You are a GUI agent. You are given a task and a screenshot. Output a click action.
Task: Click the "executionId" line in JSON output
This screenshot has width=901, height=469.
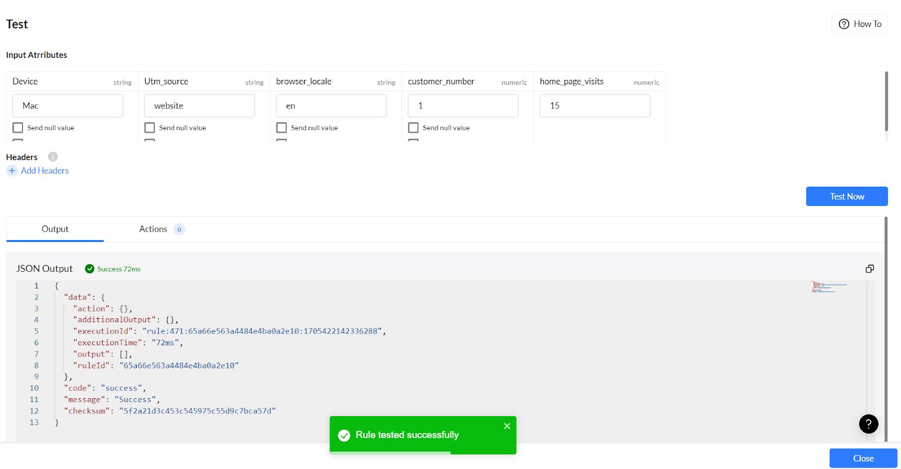click(x=230, y=331)
